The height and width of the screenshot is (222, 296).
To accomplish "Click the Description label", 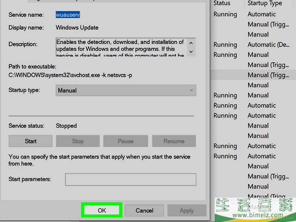I will point(23,44).
